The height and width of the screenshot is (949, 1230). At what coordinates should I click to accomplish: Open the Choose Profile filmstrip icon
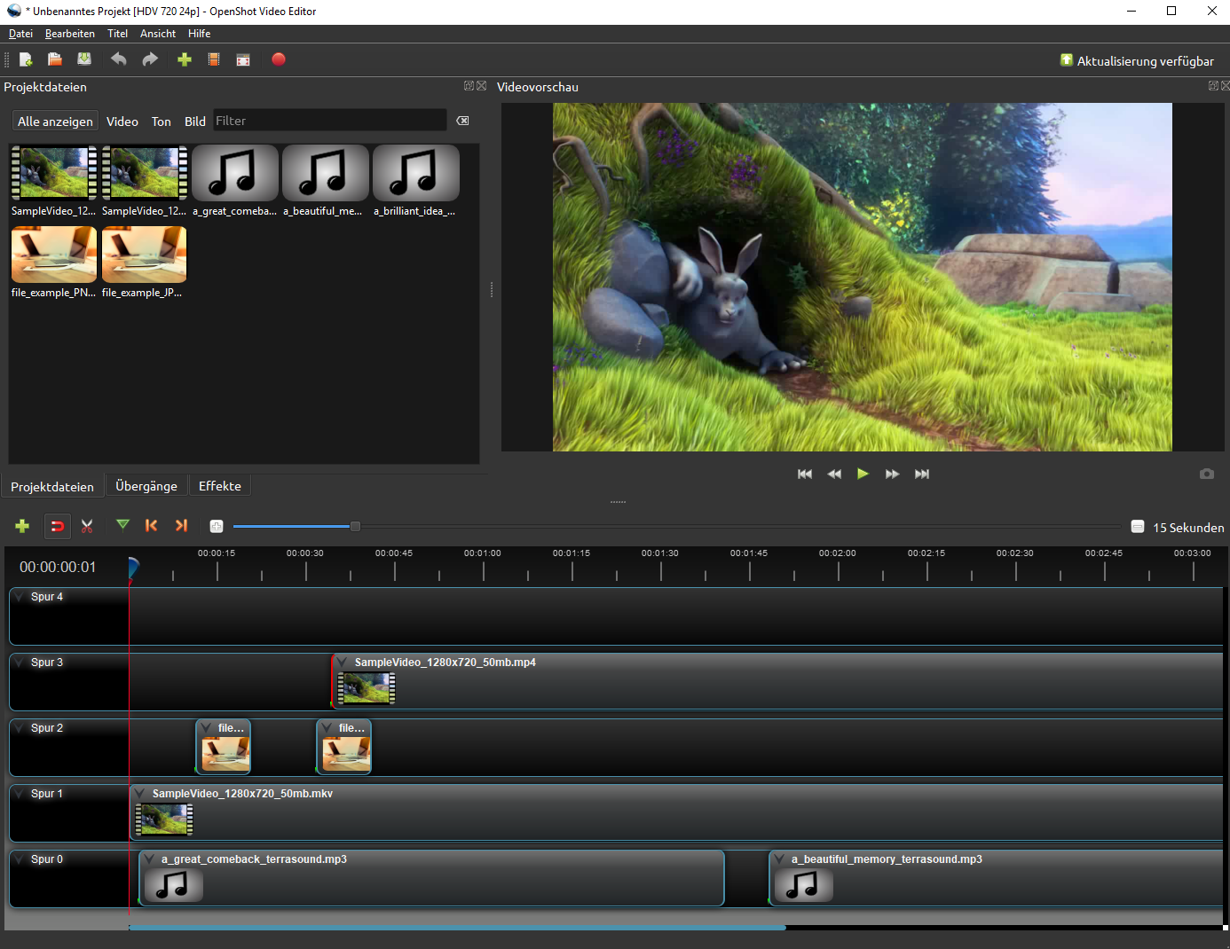214,59
